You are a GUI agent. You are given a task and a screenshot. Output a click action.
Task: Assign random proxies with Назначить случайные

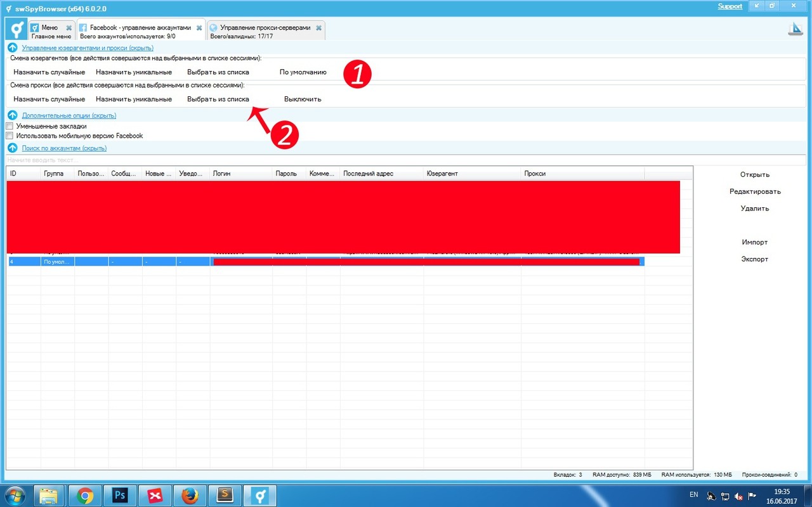point(49,99)
